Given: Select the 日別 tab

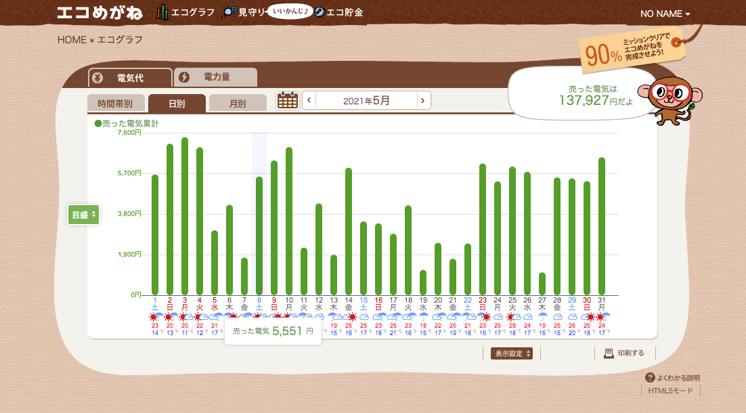Looking at the screenshot, I should [x=177, y=103].
